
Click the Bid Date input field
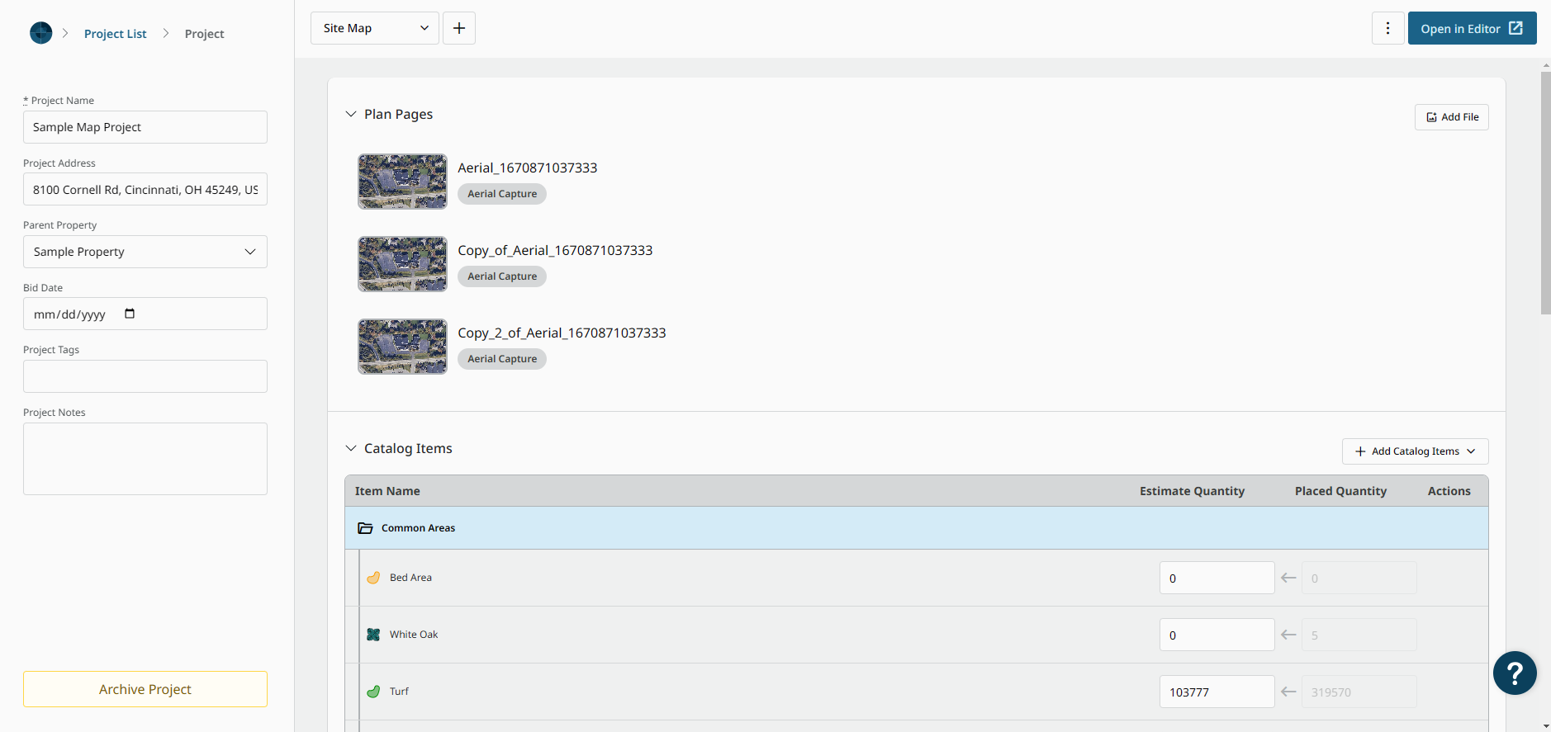(145, 314)
